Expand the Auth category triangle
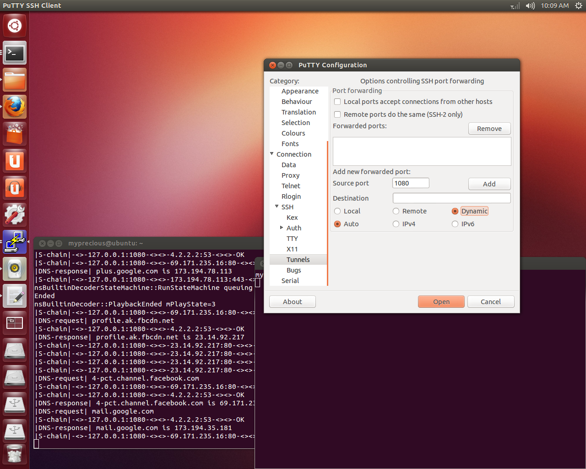 coord(282,228)
